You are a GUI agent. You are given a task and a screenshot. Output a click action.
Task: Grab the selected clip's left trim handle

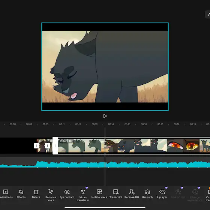[55, 146]
